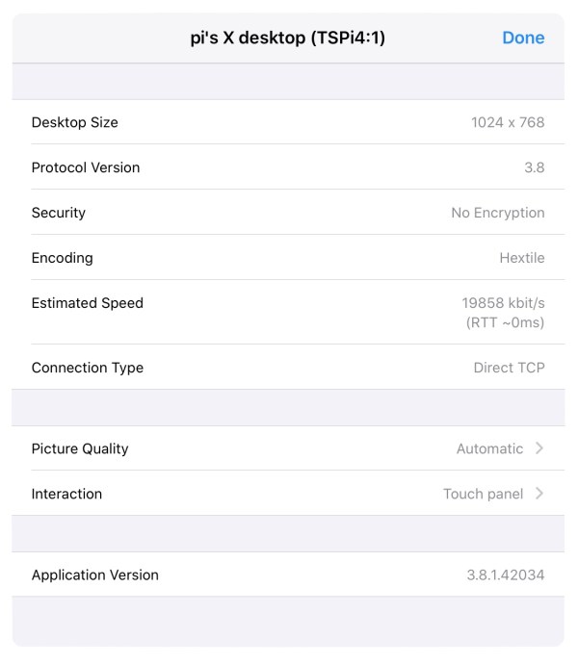Image resolution: width=578 pixels, height=664 pixels.
Task: Select the 1024 x 768 value
Action: [508, 122]
